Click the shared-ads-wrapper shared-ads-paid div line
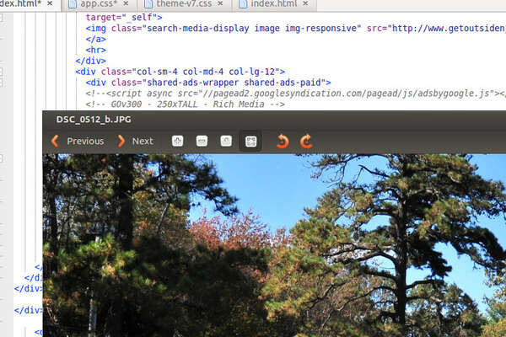506x337 pixels. point(208,83)
